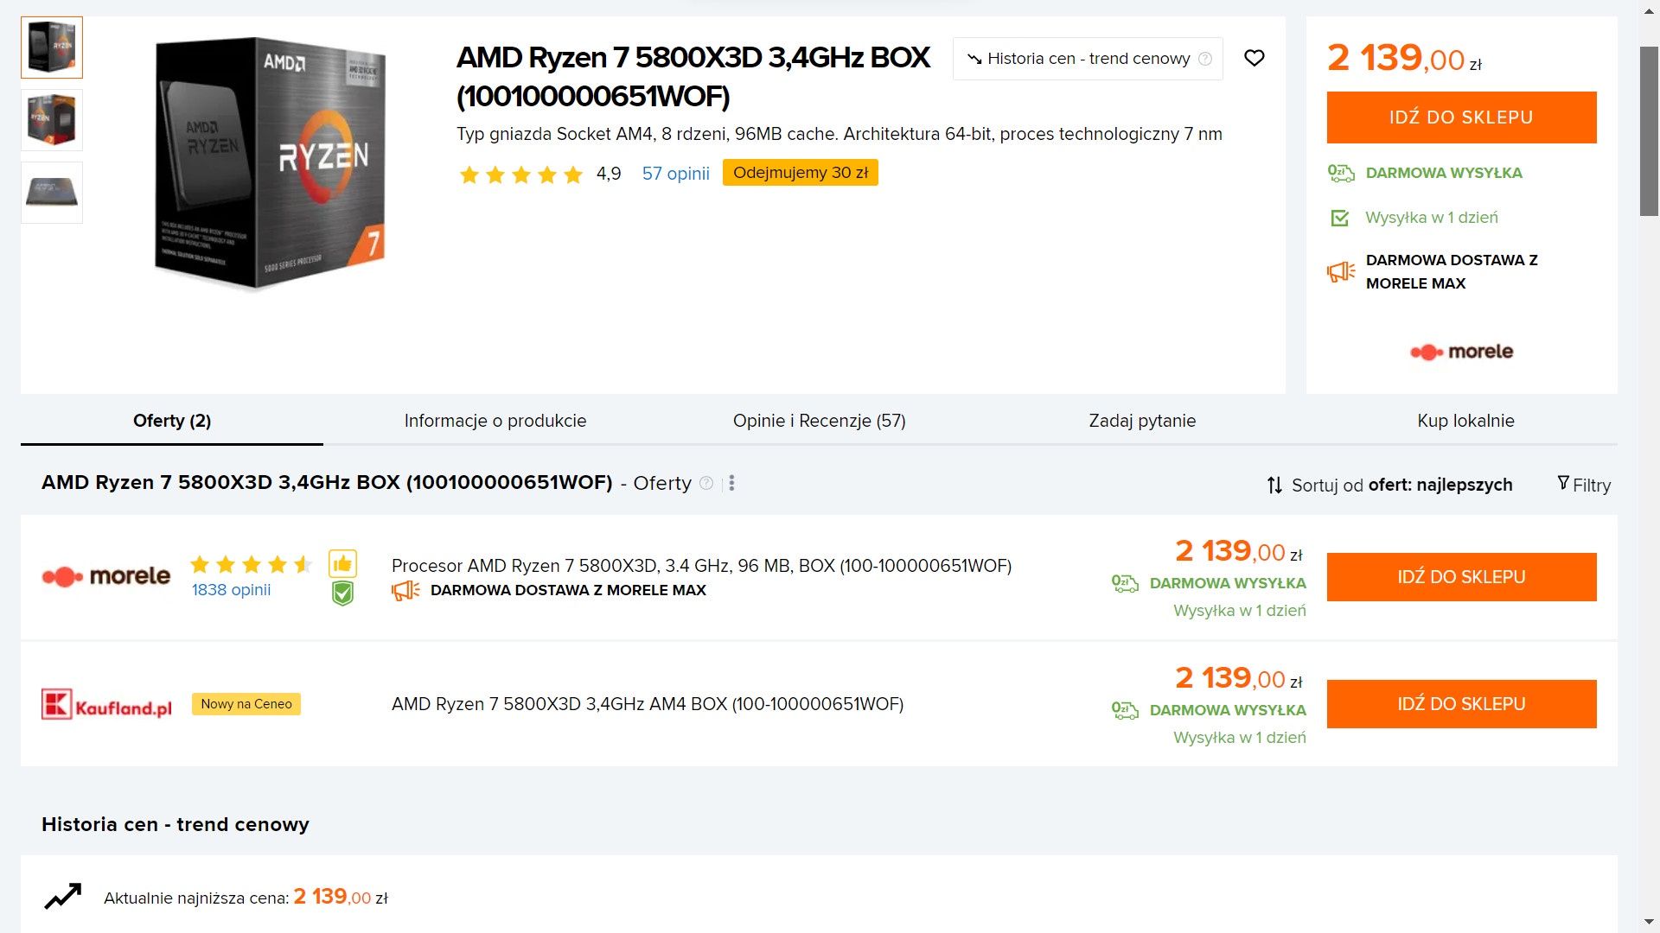
Task: Click DARMOWA WYSYŁKA text in price panel
Action: point(1444,173)
